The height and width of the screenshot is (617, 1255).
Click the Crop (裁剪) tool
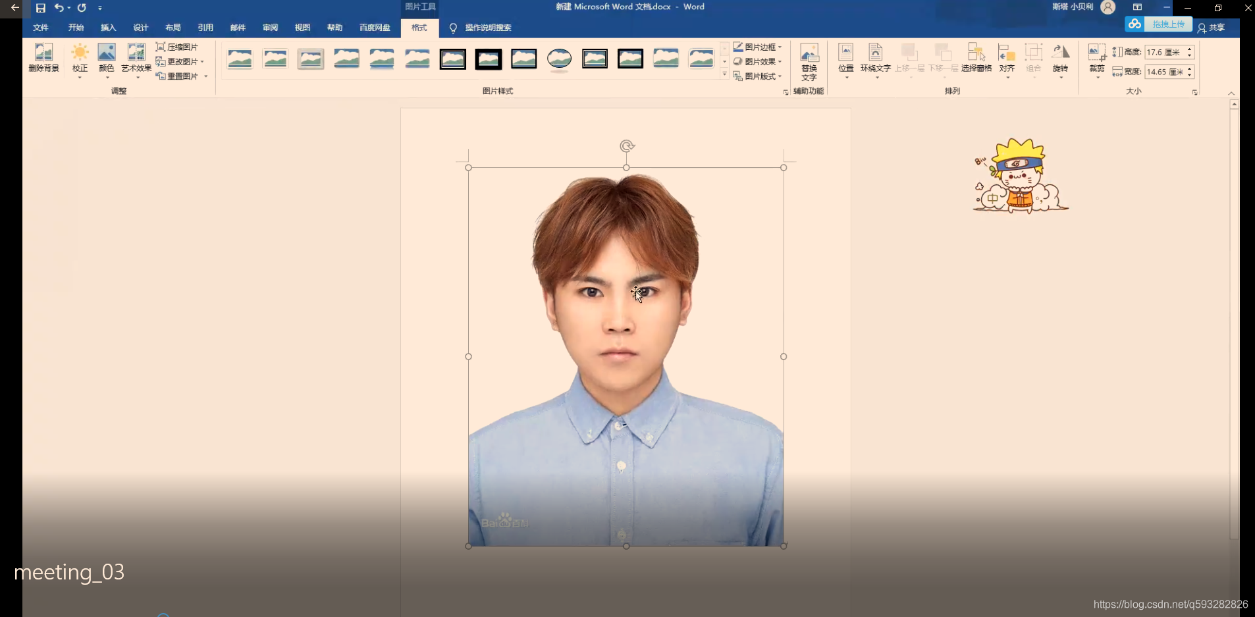tap(1097, 60)
